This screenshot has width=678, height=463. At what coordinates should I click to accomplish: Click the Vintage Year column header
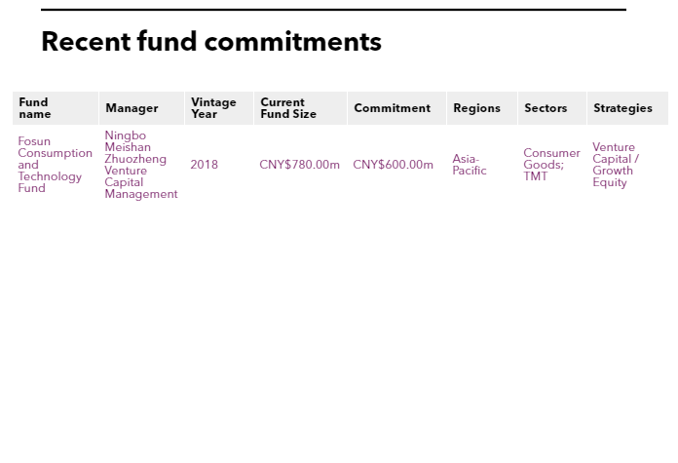(219, 108)
